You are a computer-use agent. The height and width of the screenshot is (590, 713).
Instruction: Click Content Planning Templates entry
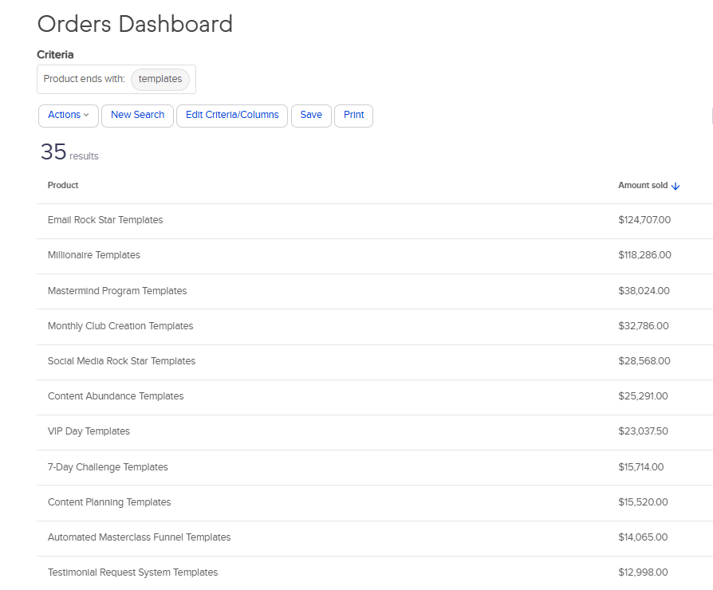tap(109, 502)
